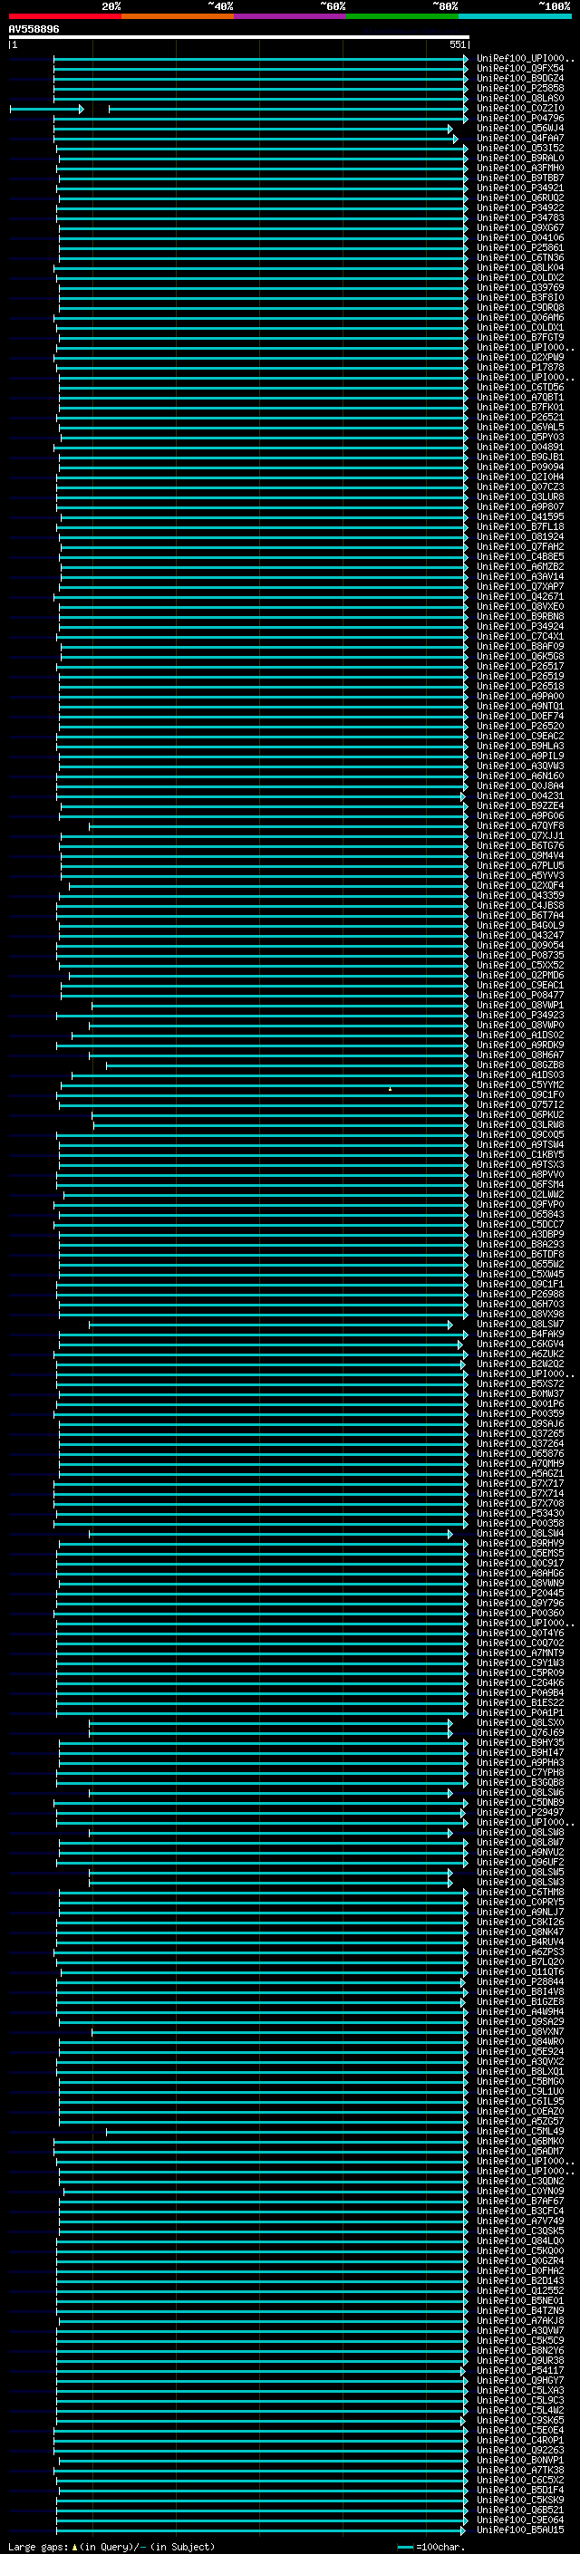Open hit UniRef100_C5YYM2
This screenshot has height=2554, width=580.
click(x=519, y=1084)
